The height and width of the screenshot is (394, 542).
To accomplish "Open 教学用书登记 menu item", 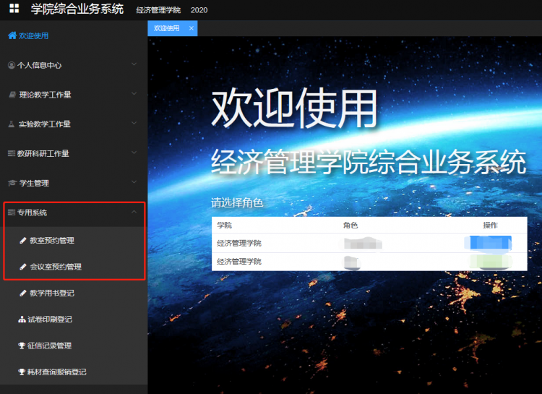I will coord(51,293).
